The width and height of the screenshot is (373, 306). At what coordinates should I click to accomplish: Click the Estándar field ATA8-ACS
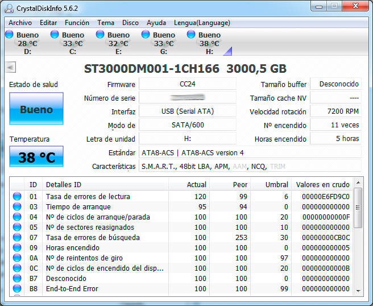coord(250,152)
